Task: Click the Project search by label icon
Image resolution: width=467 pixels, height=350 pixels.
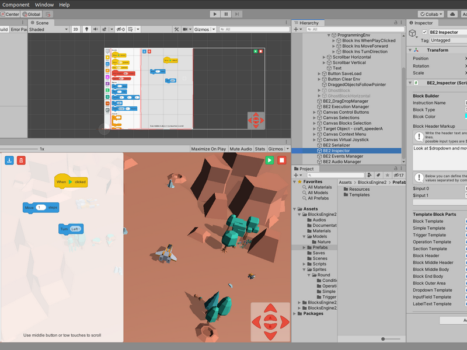Action: point(378,176)
